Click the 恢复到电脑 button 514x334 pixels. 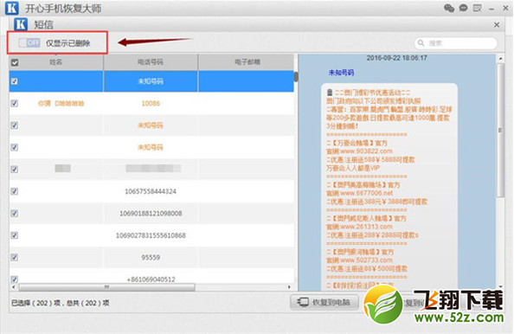324,302
